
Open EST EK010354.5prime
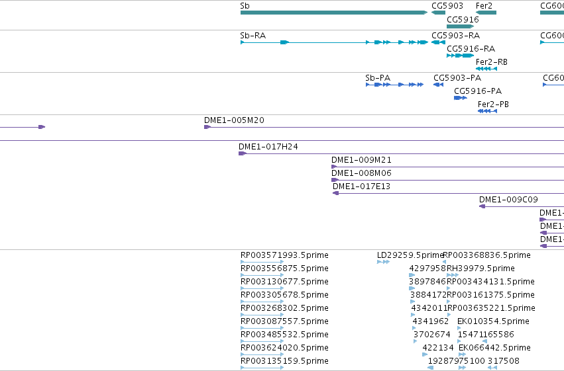(x=493, y=321)
